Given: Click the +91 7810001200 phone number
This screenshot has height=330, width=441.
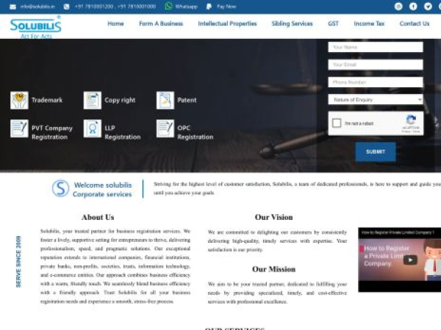Looking at the screenshot, I should 93,7.
